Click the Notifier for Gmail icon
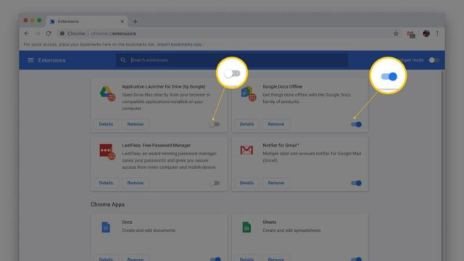Screen dimensions: 464x261 pos(246,150)
